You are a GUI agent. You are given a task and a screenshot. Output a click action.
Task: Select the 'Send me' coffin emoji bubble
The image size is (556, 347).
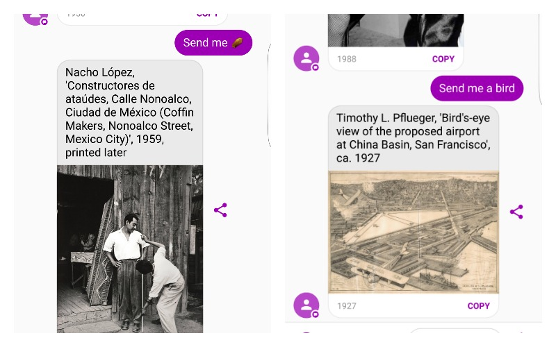point(213,42)
